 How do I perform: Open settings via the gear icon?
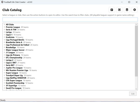(x=134, y=10)
